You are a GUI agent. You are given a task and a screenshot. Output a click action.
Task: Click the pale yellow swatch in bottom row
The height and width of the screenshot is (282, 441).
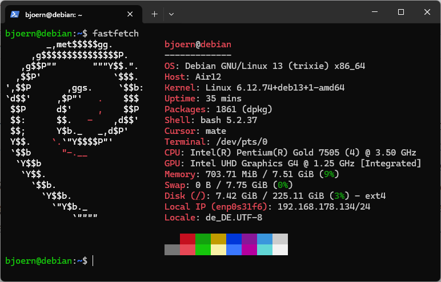218,250
